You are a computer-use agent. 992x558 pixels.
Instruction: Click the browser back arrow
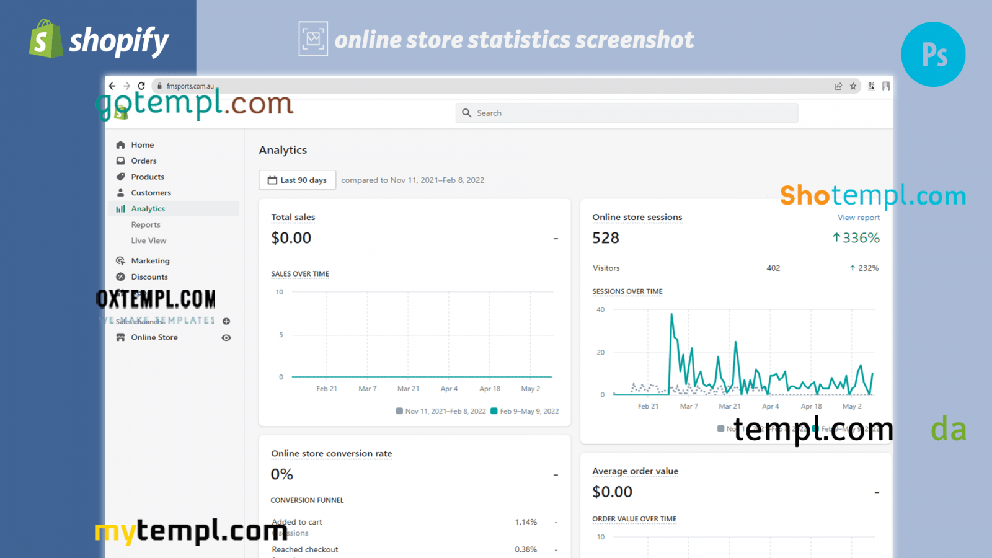coord(112,86)
